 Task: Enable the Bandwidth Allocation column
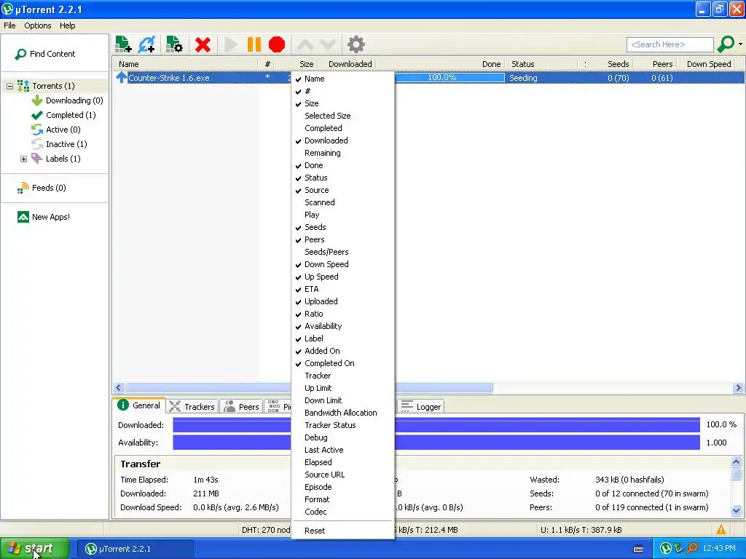click(x=342, y=413)
